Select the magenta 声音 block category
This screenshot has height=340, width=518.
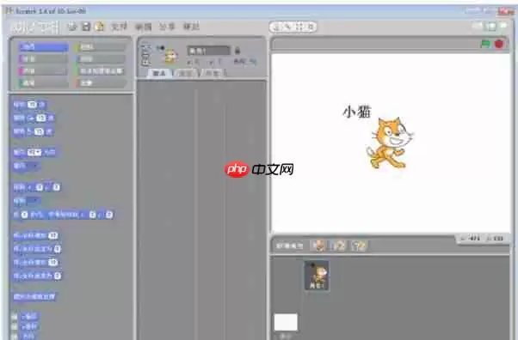click(x=43, y=71)
